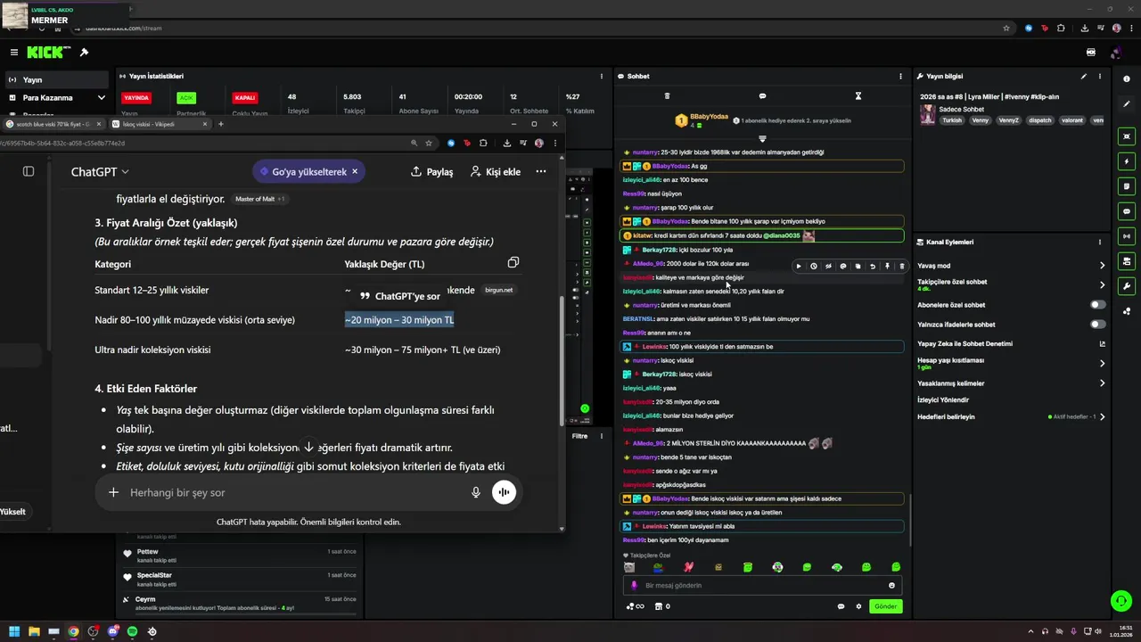Click the note document icon in right rail
The width and height of the screenshot is (1141, 642).
tap(1127, 186)
